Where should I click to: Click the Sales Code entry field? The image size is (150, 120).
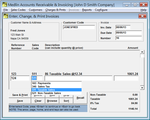[37, 78]
